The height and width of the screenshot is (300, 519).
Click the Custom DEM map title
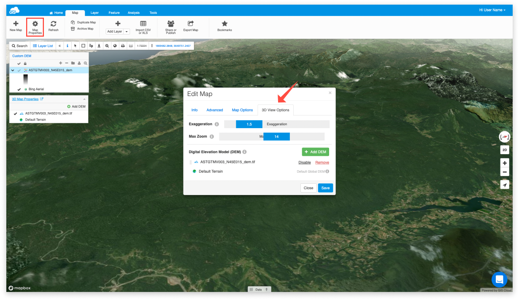22,56
